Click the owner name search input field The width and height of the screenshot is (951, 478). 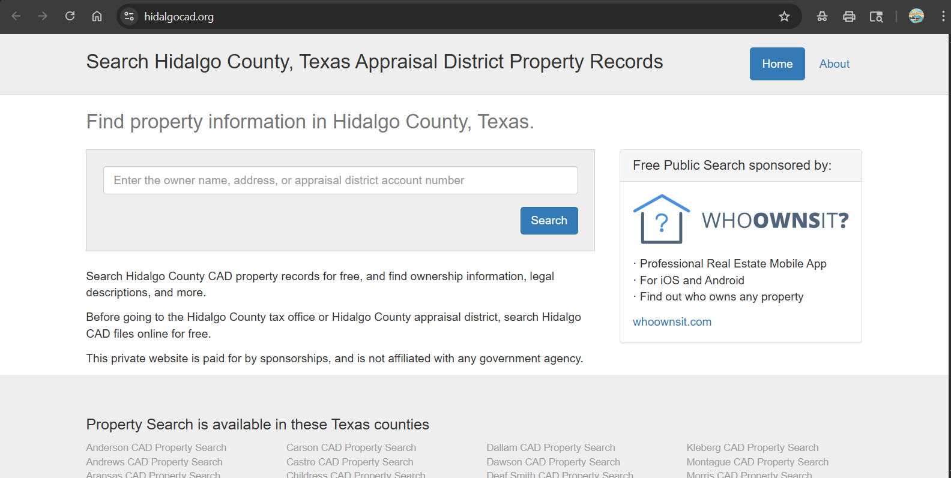pos(340,181)
